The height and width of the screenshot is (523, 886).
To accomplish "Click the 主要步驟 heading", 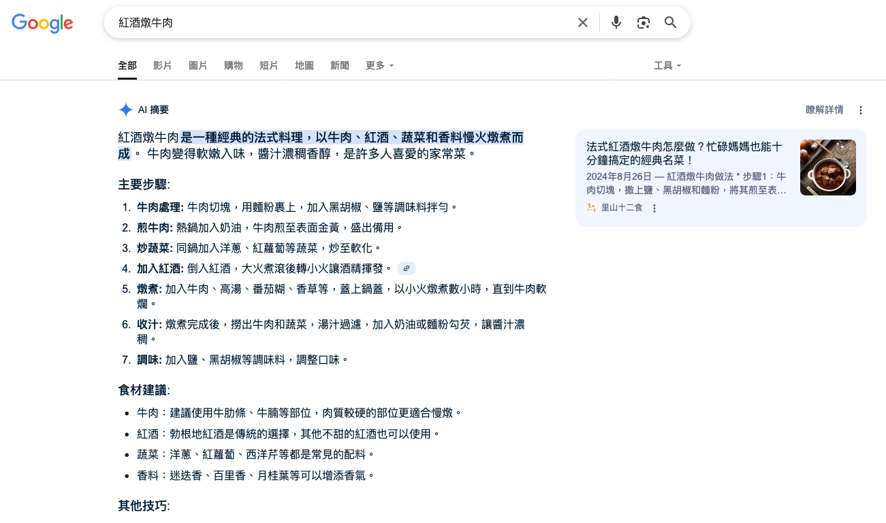I will [144, 185].
